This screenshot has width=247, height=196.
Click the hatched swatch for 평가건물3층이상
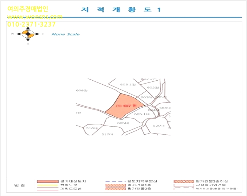(x=184, y=181)
